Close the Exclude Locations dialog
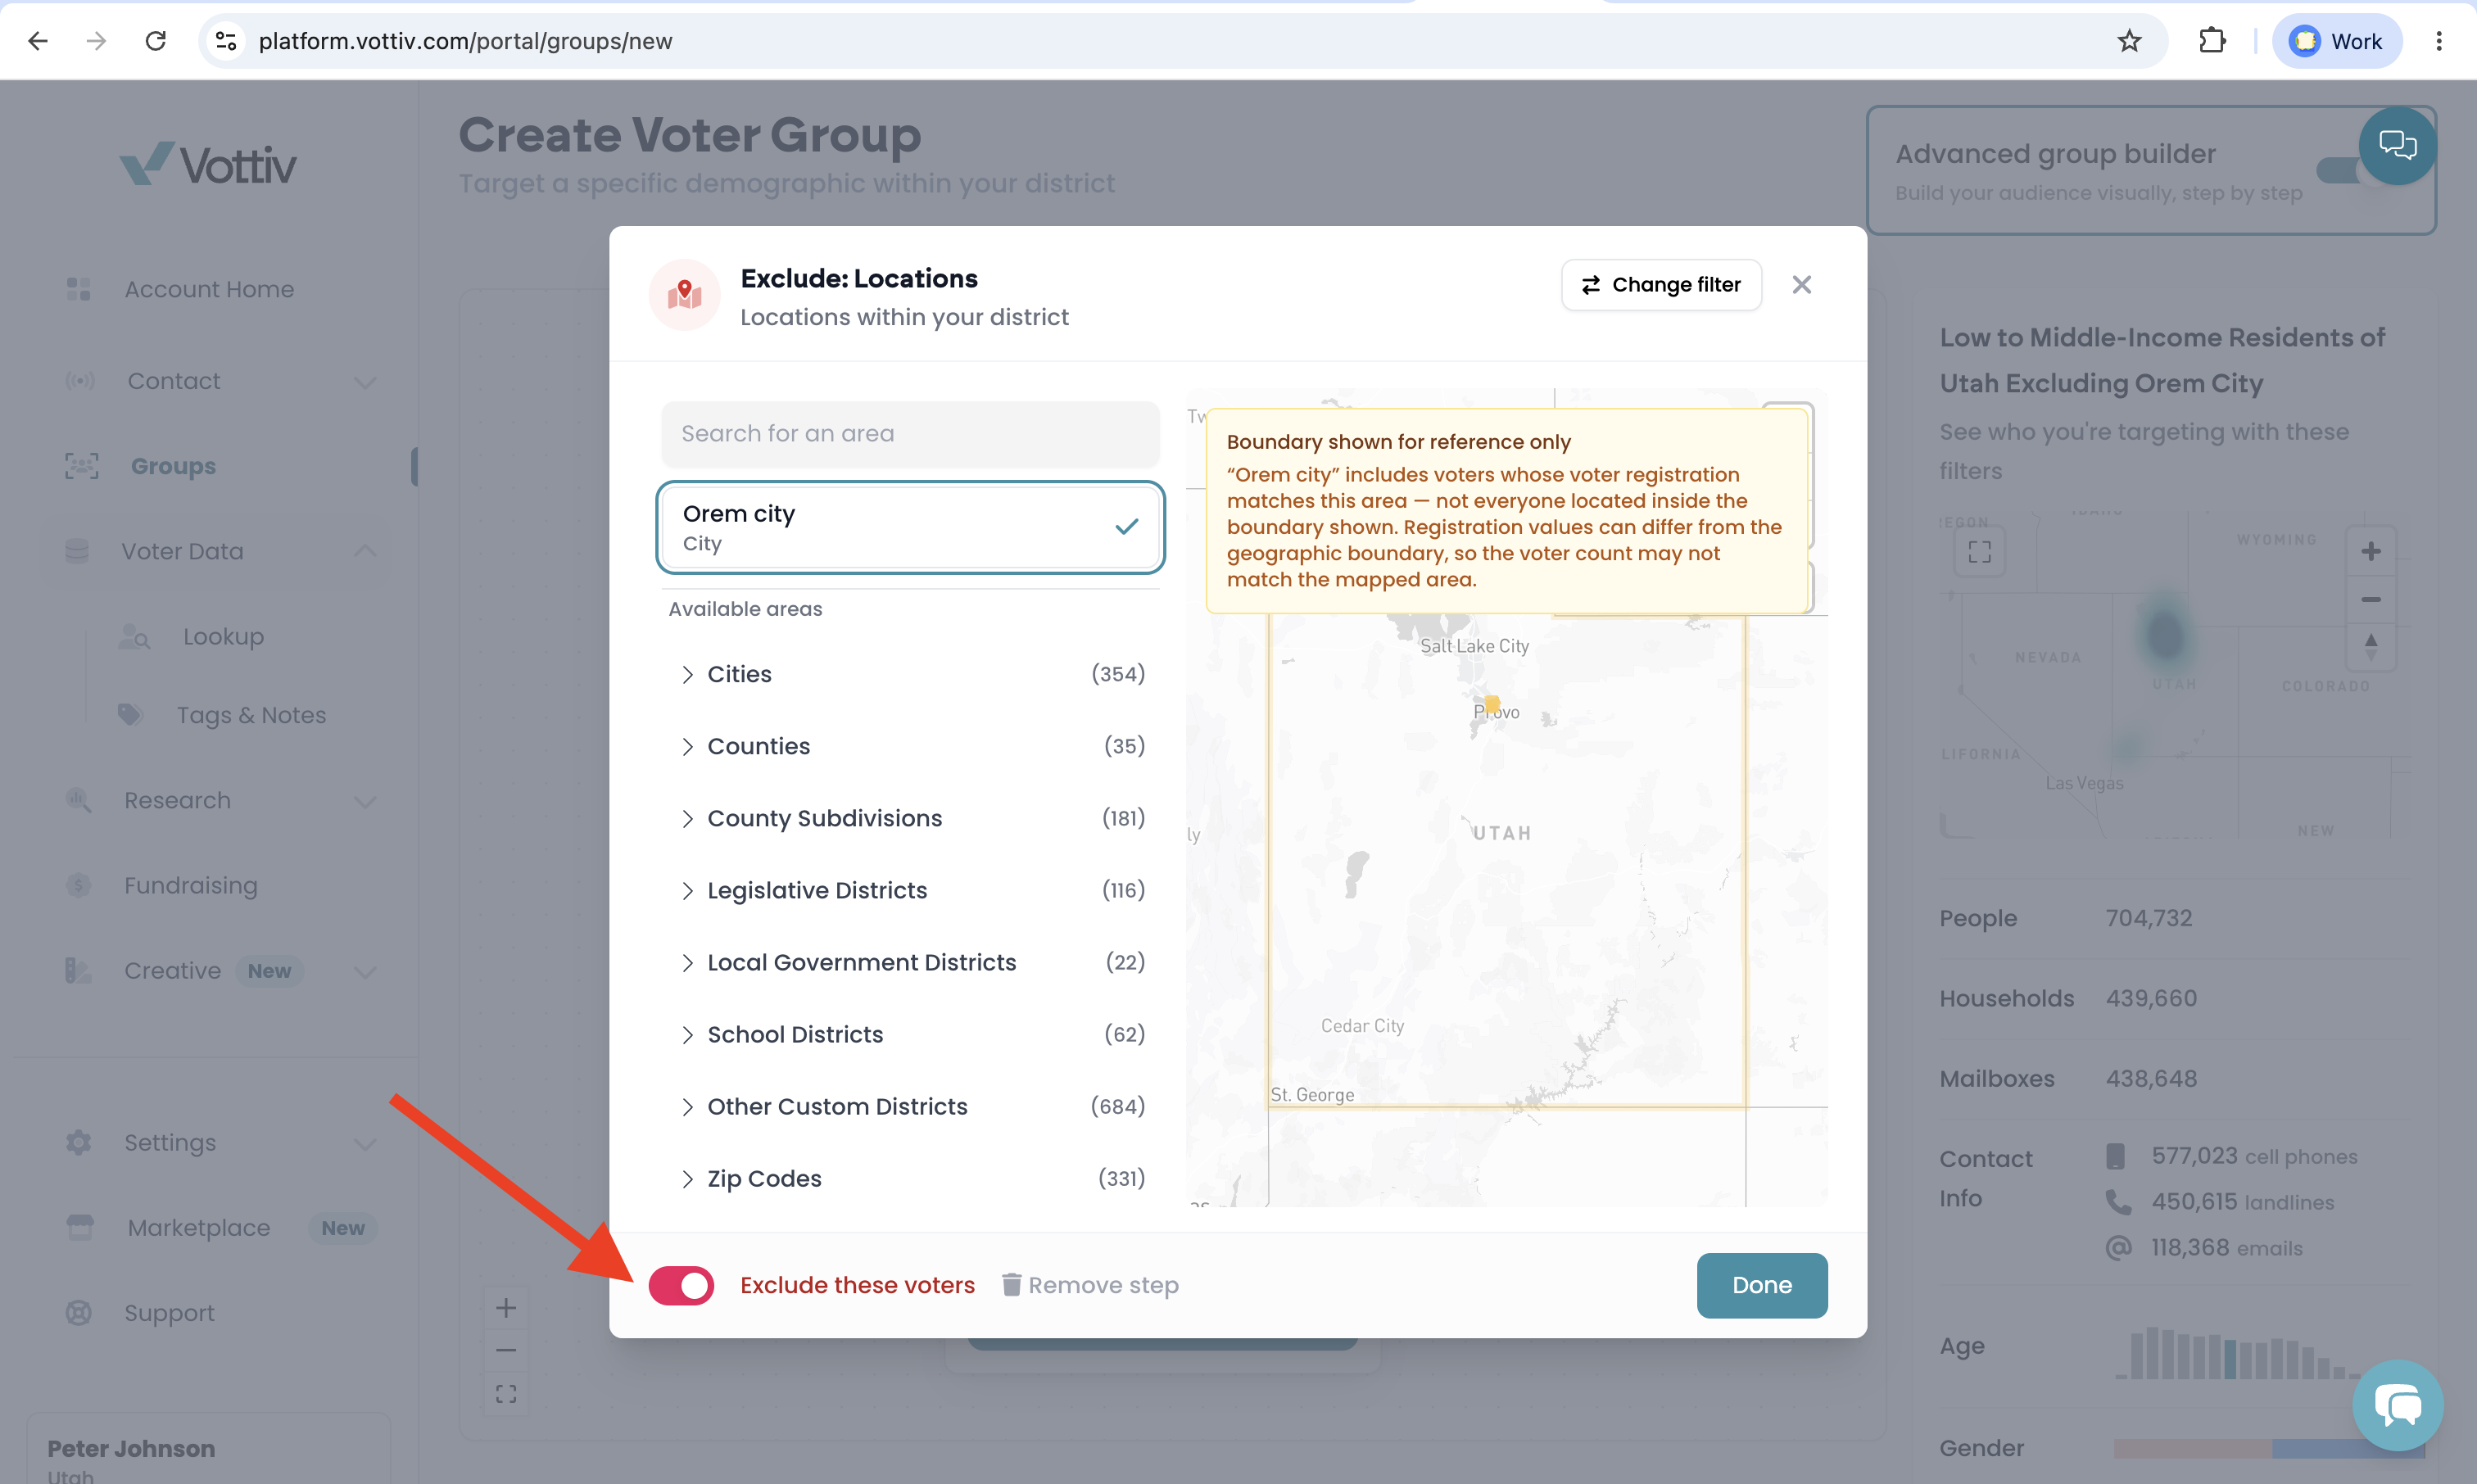This screenshot has width=2477, height=1484. click(1802, 285)
